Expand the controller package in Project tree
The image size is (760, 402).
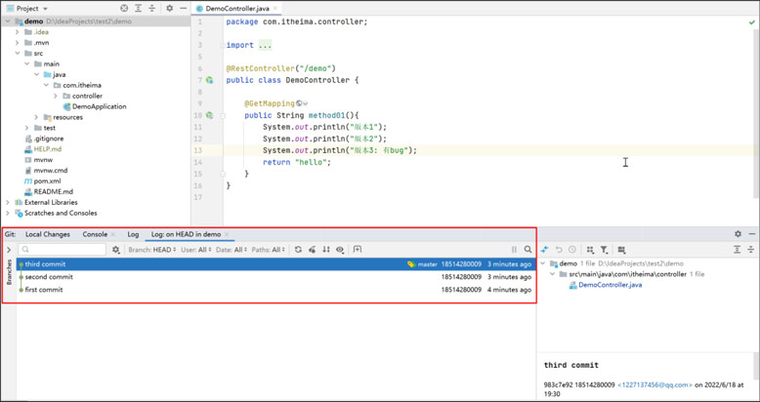click(56, 96)
